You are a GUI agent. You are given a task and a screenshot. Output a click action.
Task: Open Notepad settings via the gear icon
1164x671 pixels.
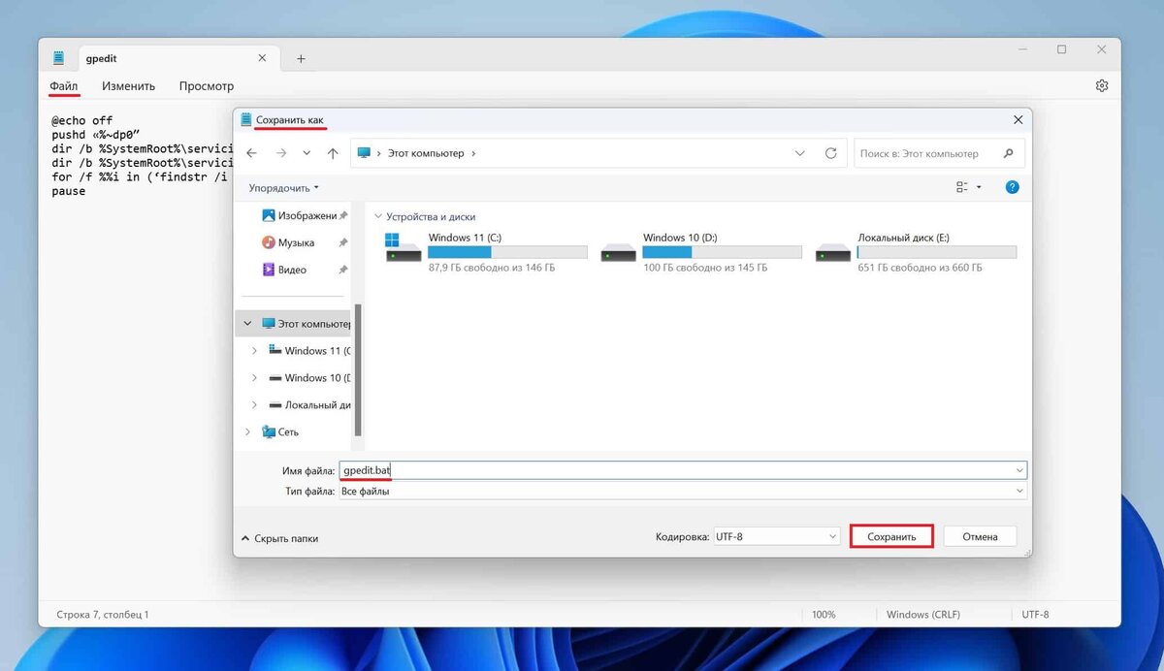tap(1102, 85)
